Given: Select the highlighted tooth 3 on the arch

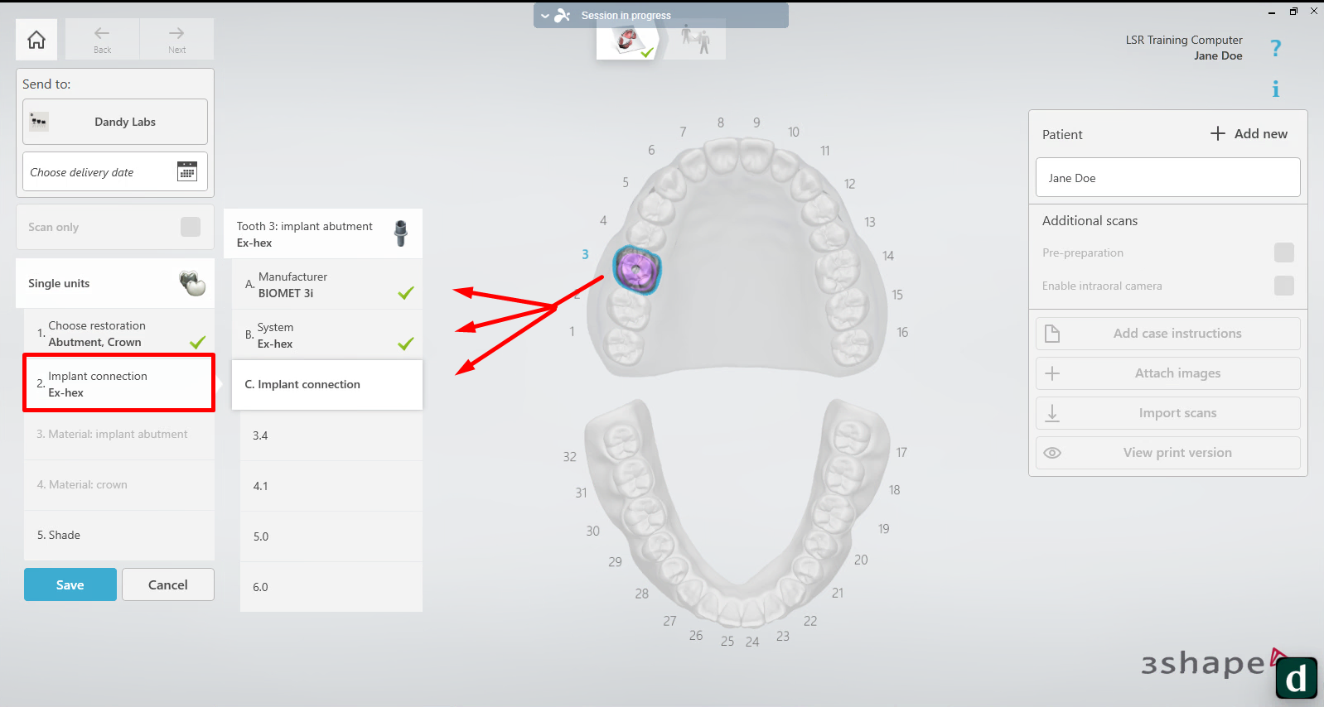Looking at the screenshot, I should coord(636,270).
